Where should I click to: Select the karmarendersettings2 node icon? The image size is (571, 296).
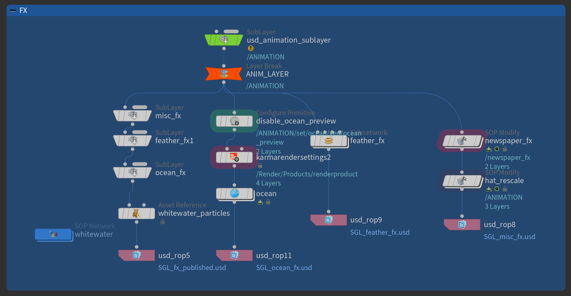234,157
